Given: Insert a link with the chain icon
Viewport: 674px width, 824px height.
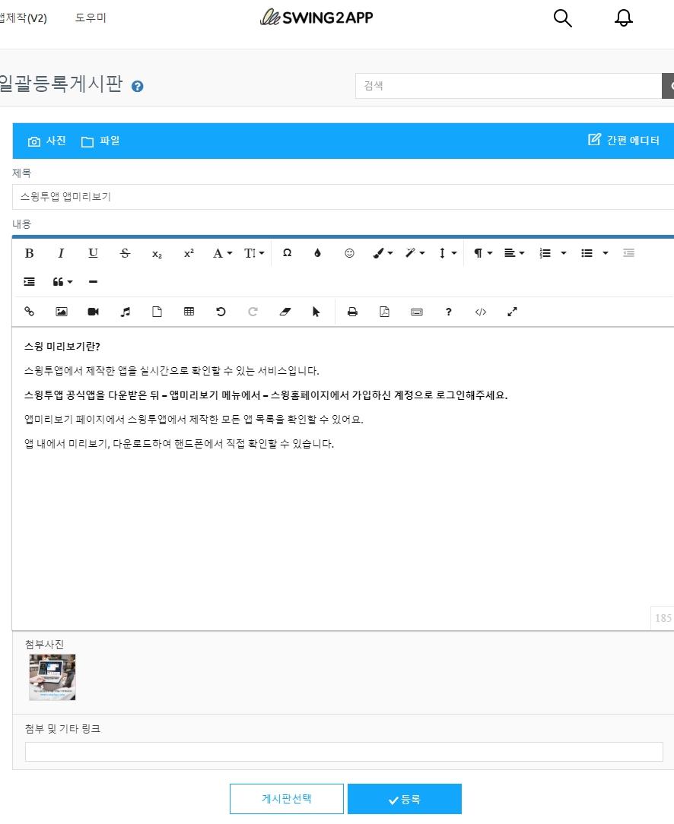Looking at the screenshot, I should point(30,312).
